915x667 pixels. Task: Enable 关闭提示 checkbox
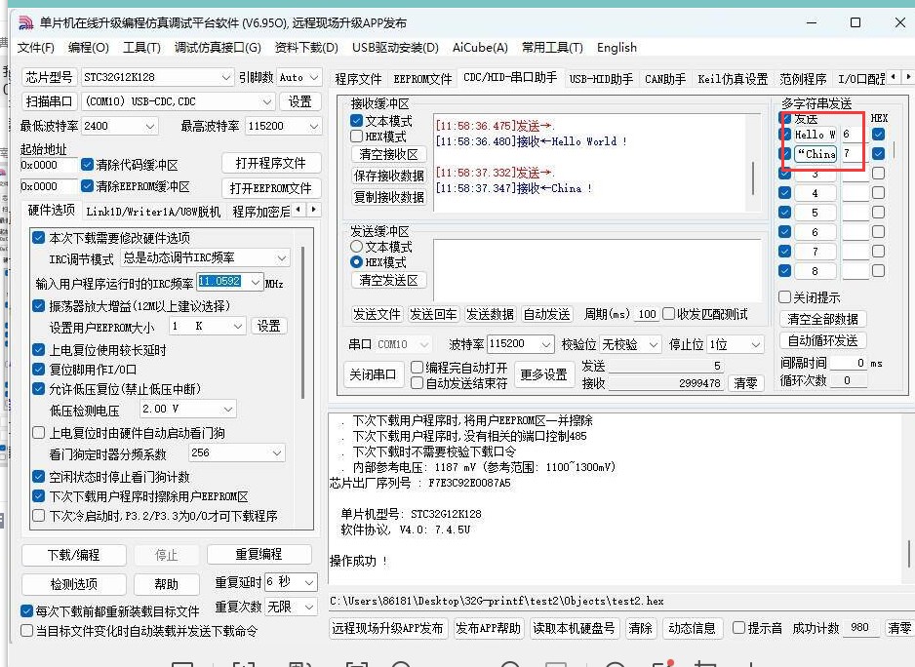tap(785, 297)
